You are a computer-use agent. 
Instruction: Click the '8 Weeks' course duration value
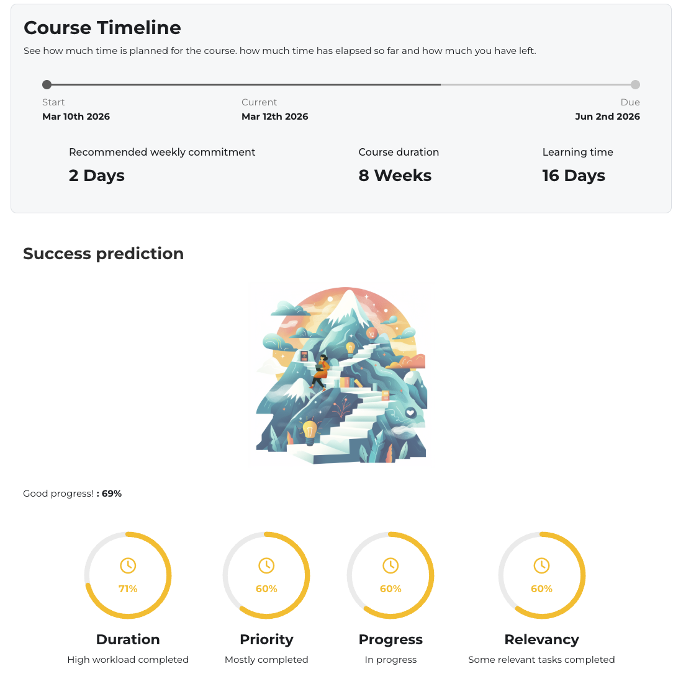pyautogui.click(x=395, y=175)
